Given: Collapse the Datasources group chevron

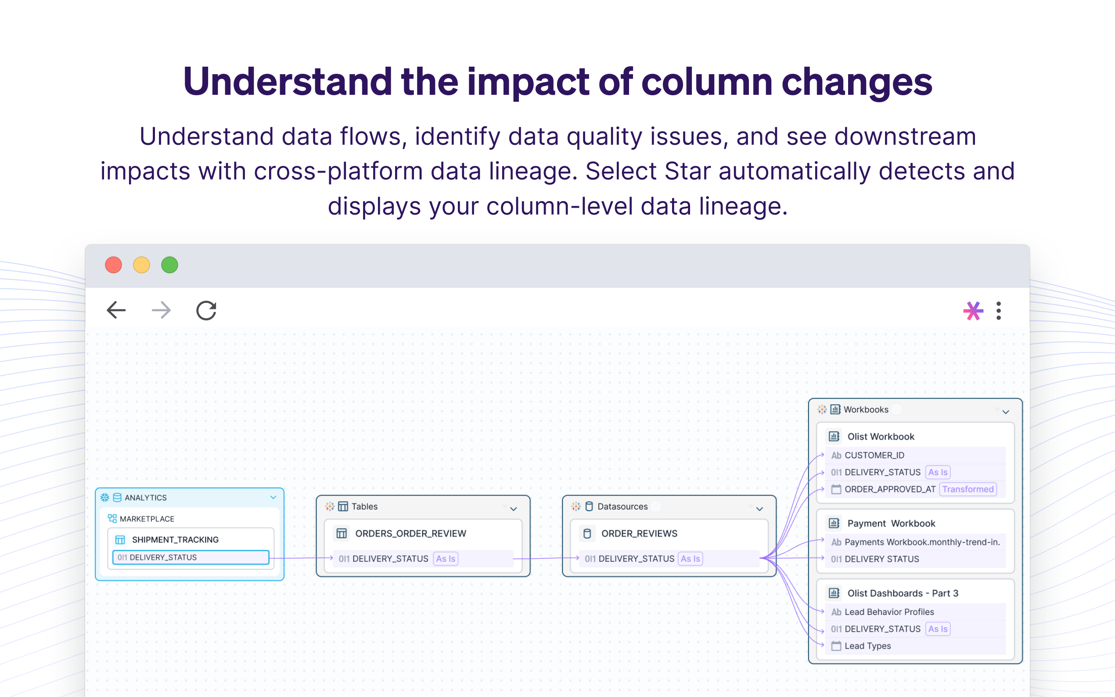Looking at the screenshot, I should click(759, 509).
